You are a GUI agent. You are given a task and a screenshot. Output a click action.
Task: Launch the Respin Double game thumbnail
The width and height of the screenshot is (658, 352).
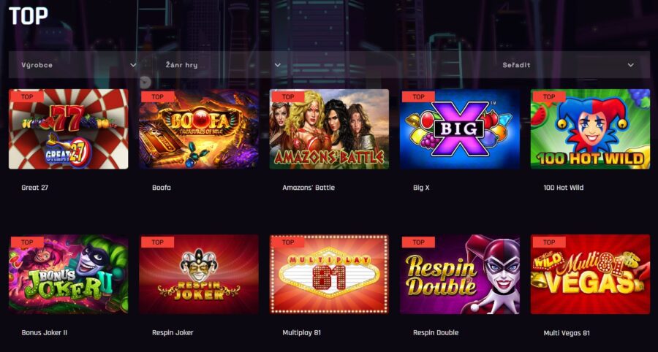tap(460, 274)
